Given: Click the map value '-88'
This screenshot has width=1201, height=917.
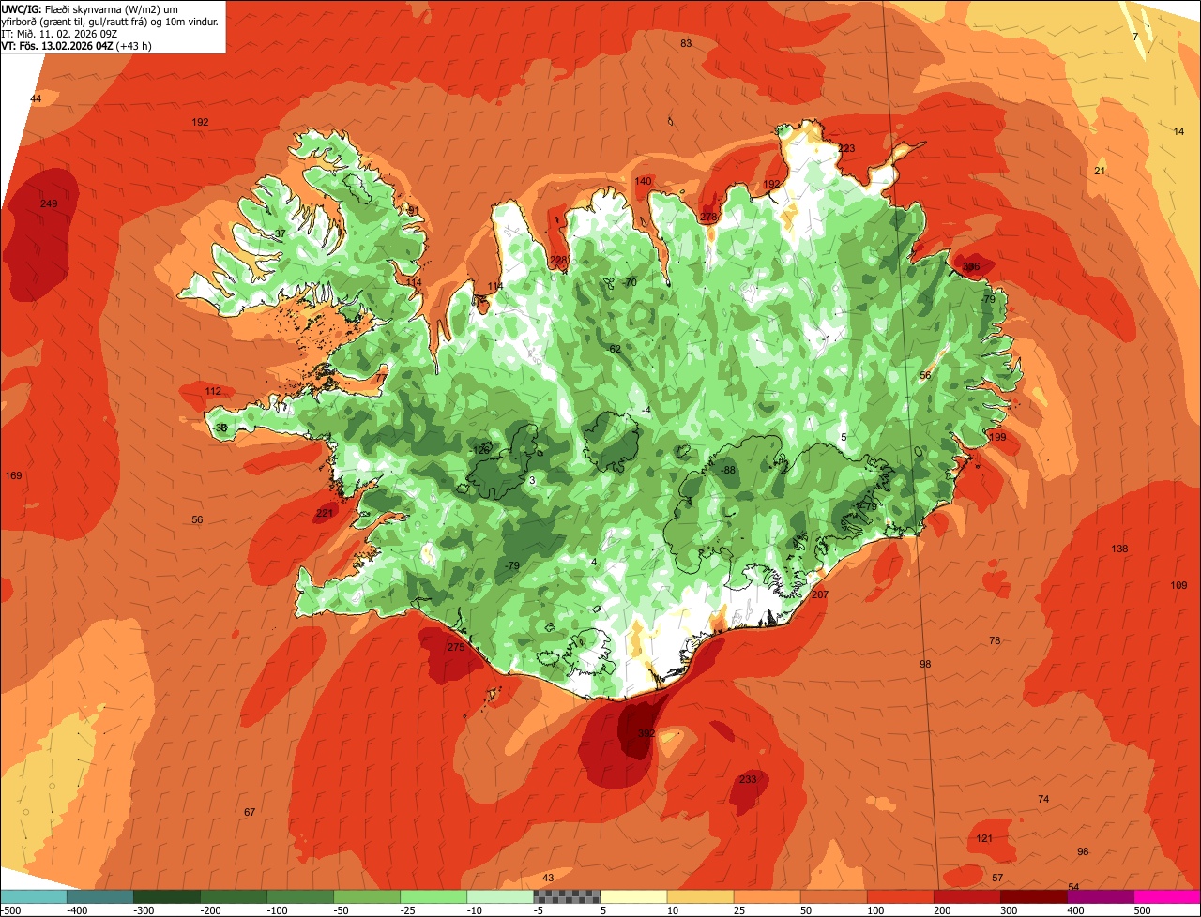Looking at the screenshot, I should (x=728, y=470).
